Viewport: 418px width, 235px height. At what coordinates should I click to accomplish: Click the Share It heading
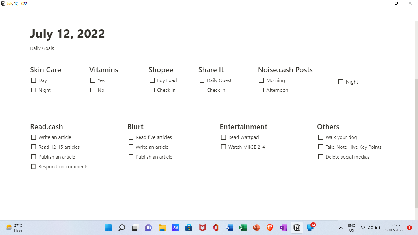click(x=211, y=70)
